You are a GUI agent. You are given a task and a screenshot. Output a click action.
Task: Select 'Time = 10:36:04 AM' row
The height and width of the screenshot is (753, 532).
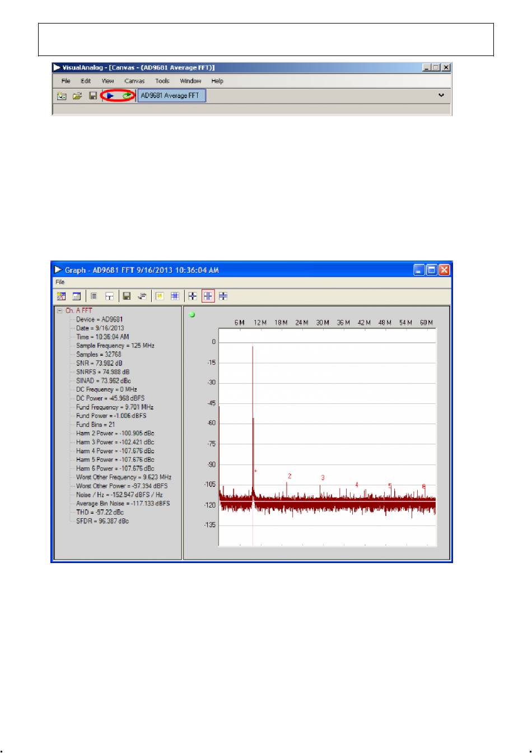102,337
